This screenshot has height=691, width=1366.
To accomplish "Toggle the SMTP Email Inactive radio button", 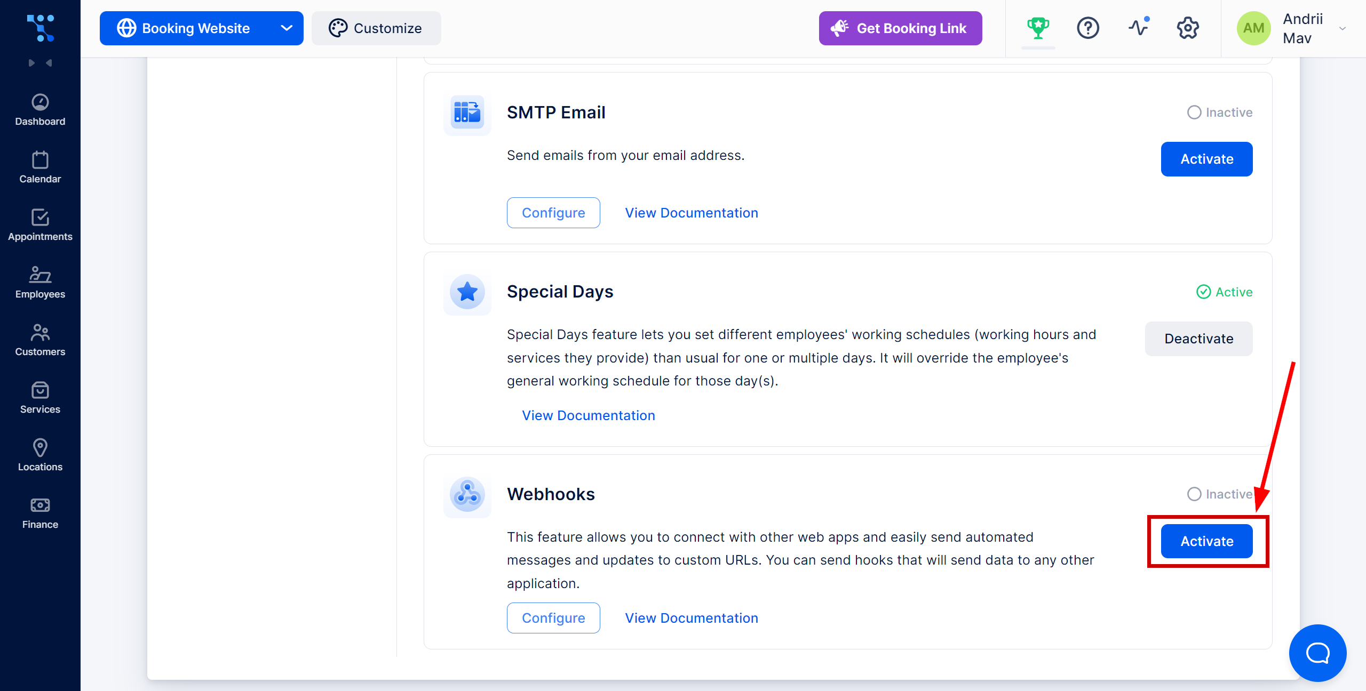I will (x=1192, y=112).
